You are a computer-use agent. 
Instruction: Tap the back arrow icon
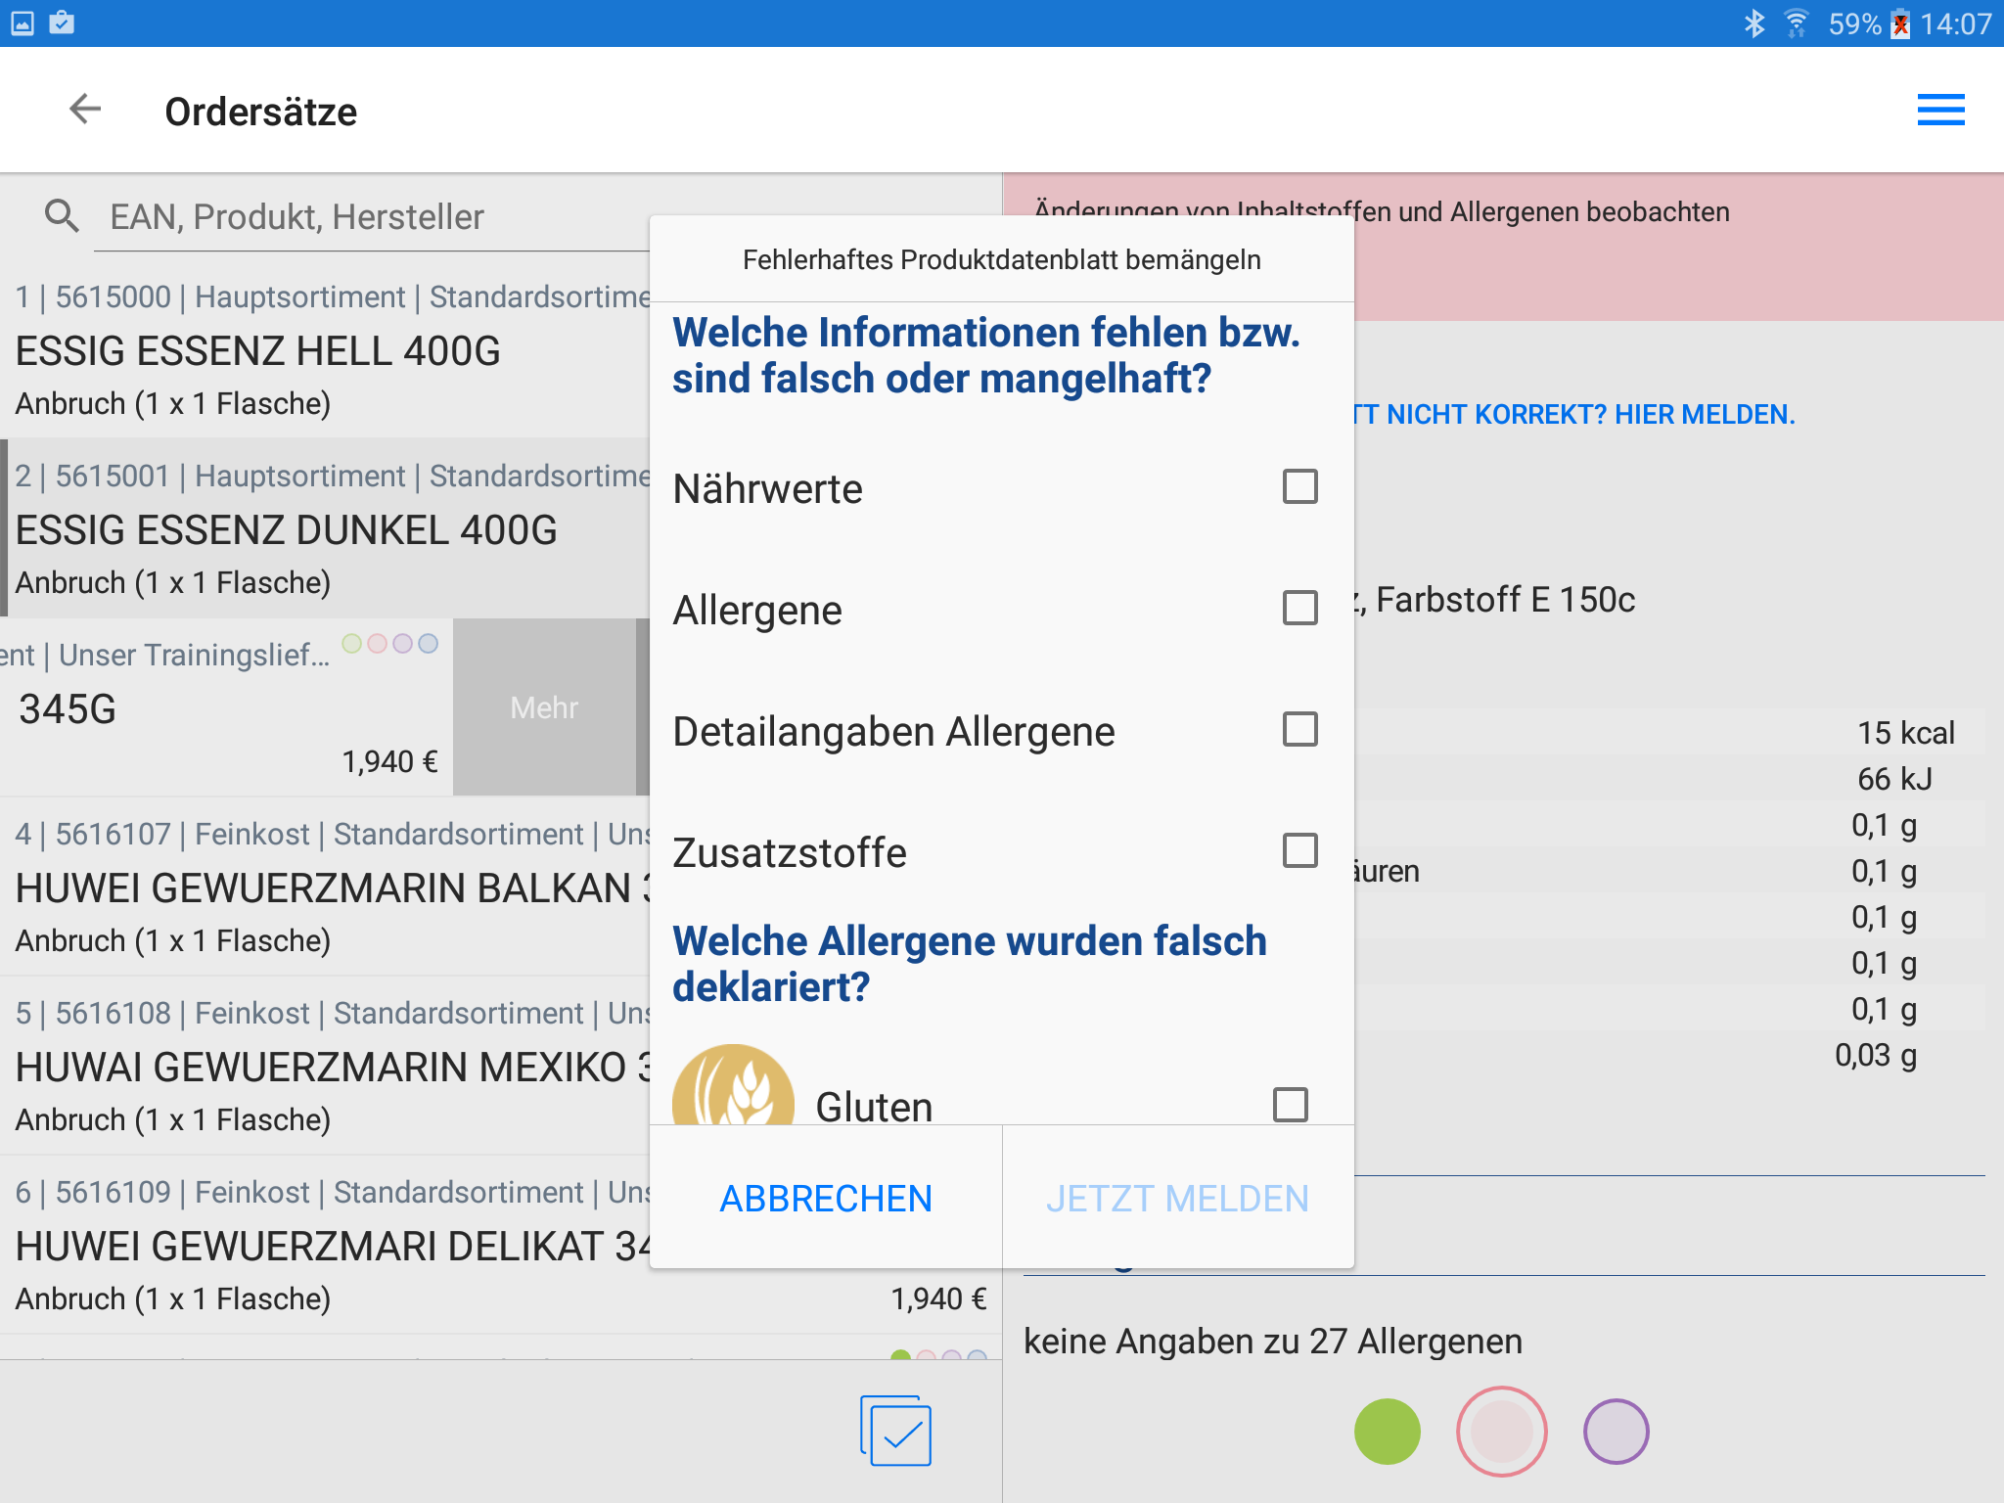point(86,110)
